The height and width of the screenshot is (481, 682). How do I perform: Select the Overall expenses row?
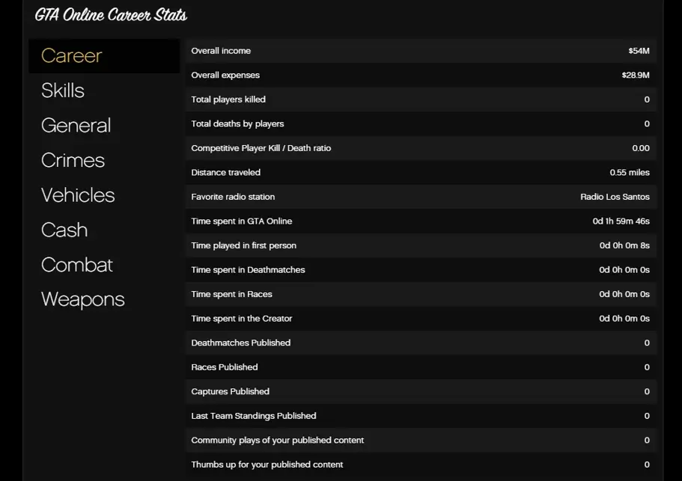coord(420,76)
